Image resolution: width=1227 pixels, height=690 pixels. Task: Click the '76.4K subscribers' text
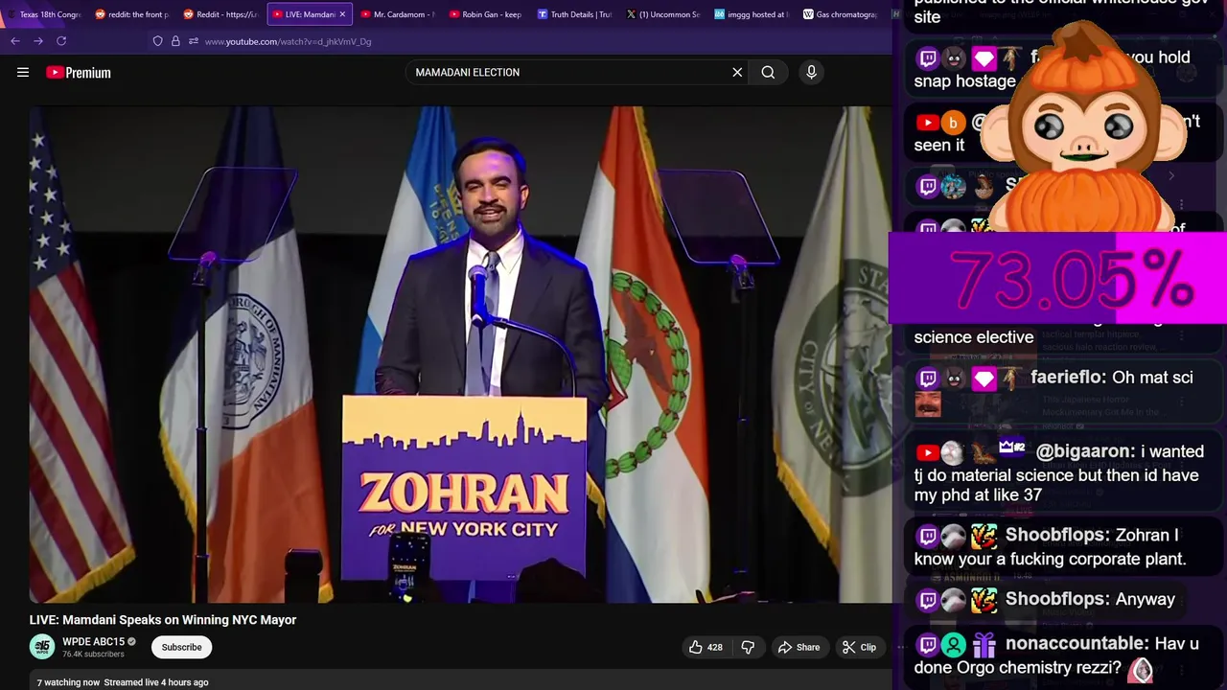[93, 655]
